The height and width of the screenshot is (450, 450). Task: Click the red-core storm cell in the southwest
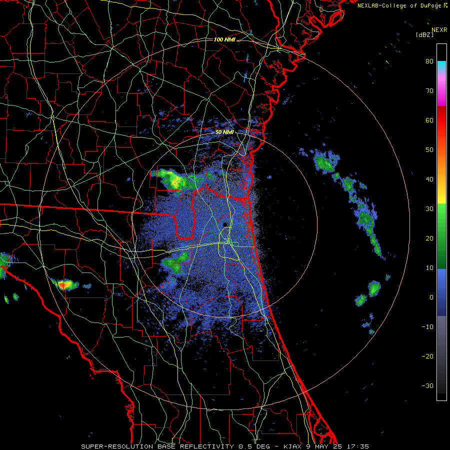pos(65,284)
